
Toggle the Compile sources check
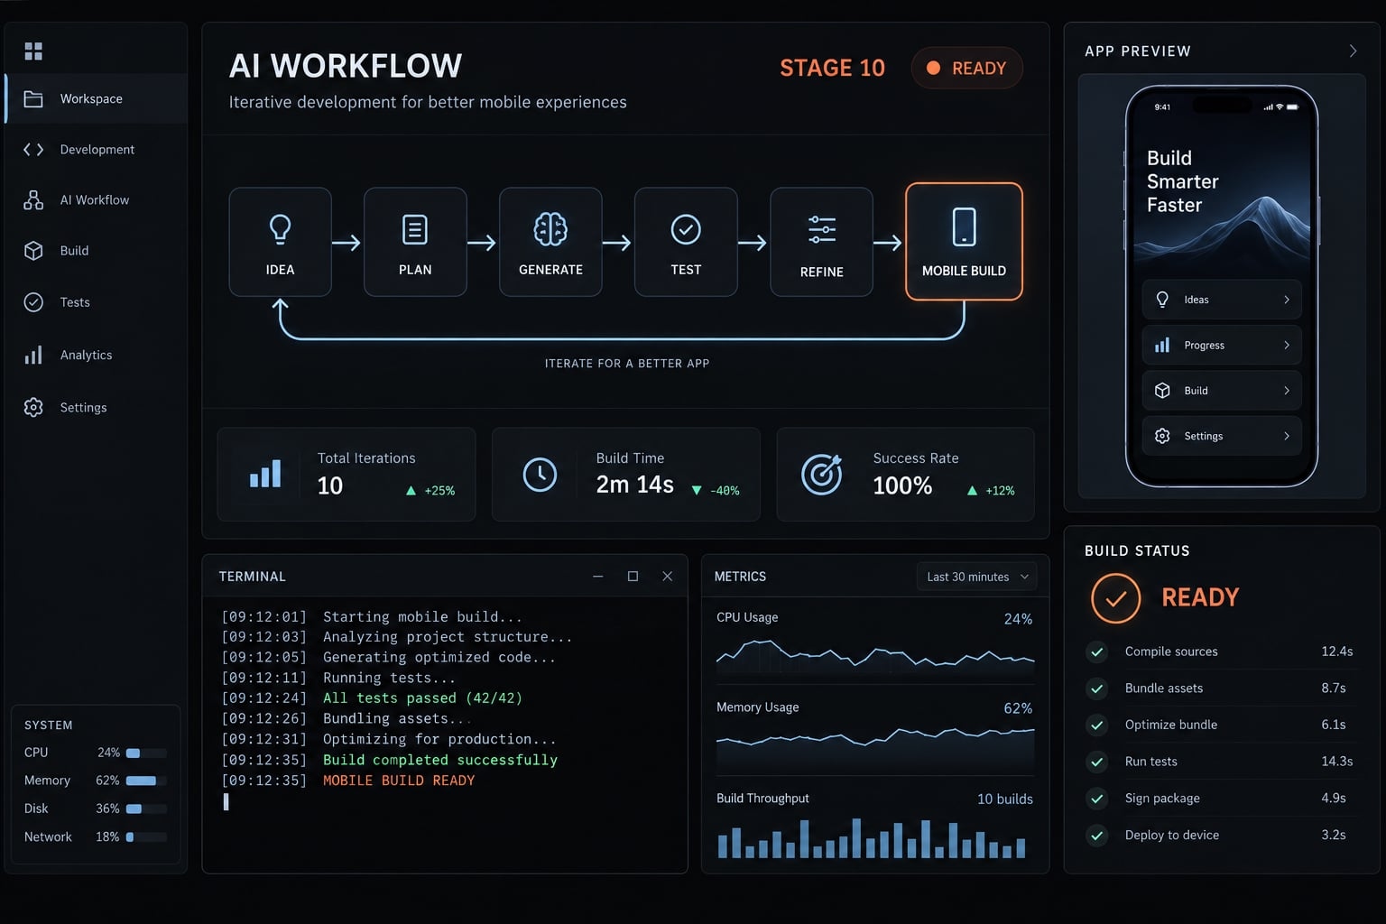(x=1097, y=651)
